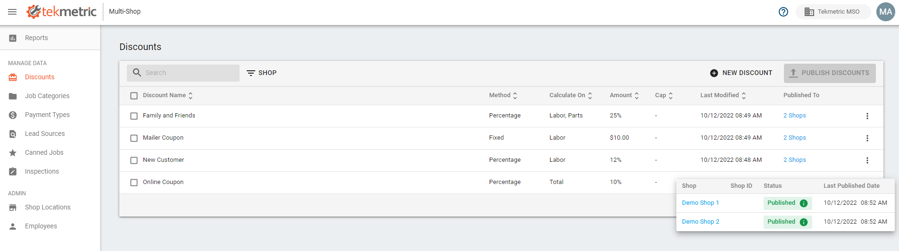Click the PUBLISH DISCOUNTS button
The width and height of the screenshot is (899, 251).
[830, 73]
